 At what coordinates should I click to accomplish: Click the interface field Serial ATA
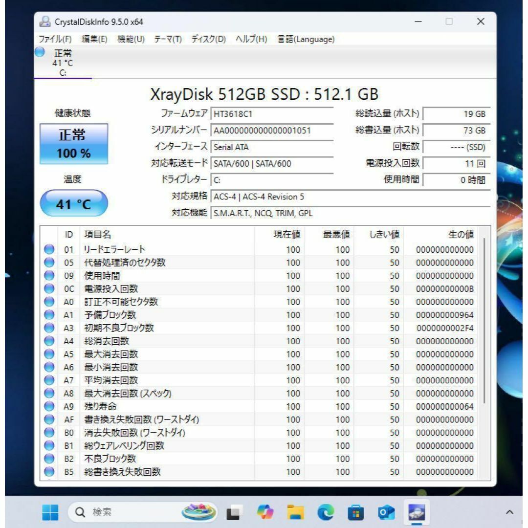[272, 147]
